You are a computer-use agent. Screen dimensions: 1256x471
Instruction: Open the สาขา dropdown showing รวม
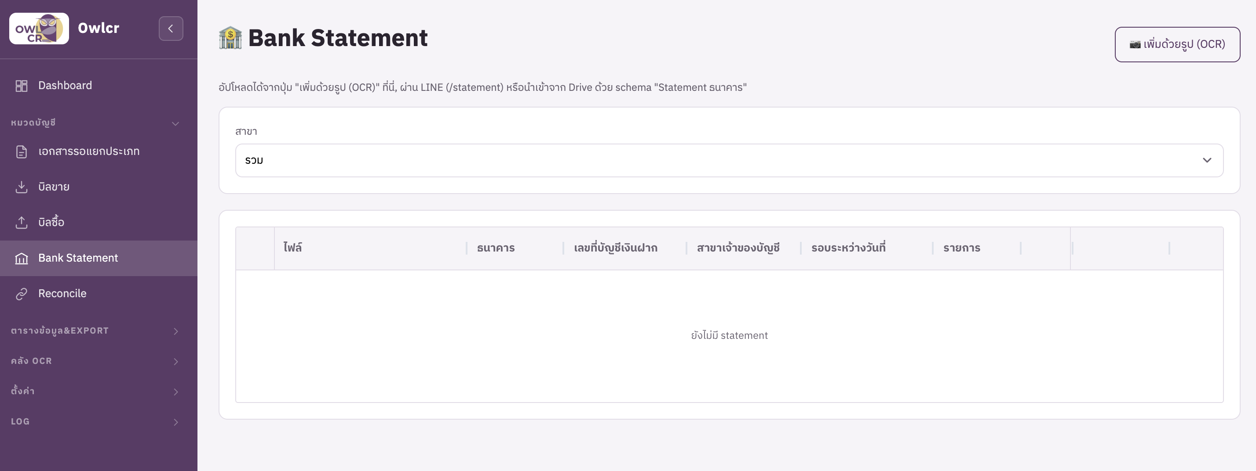tap(729, 161)
